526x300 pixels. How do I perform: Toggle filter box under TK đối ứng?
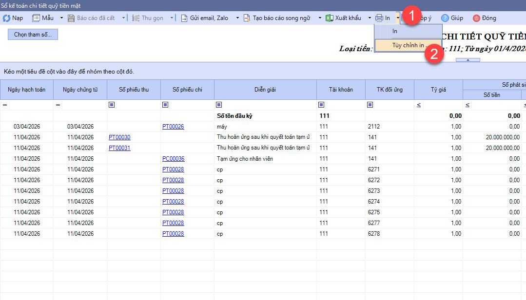point(370,105)
